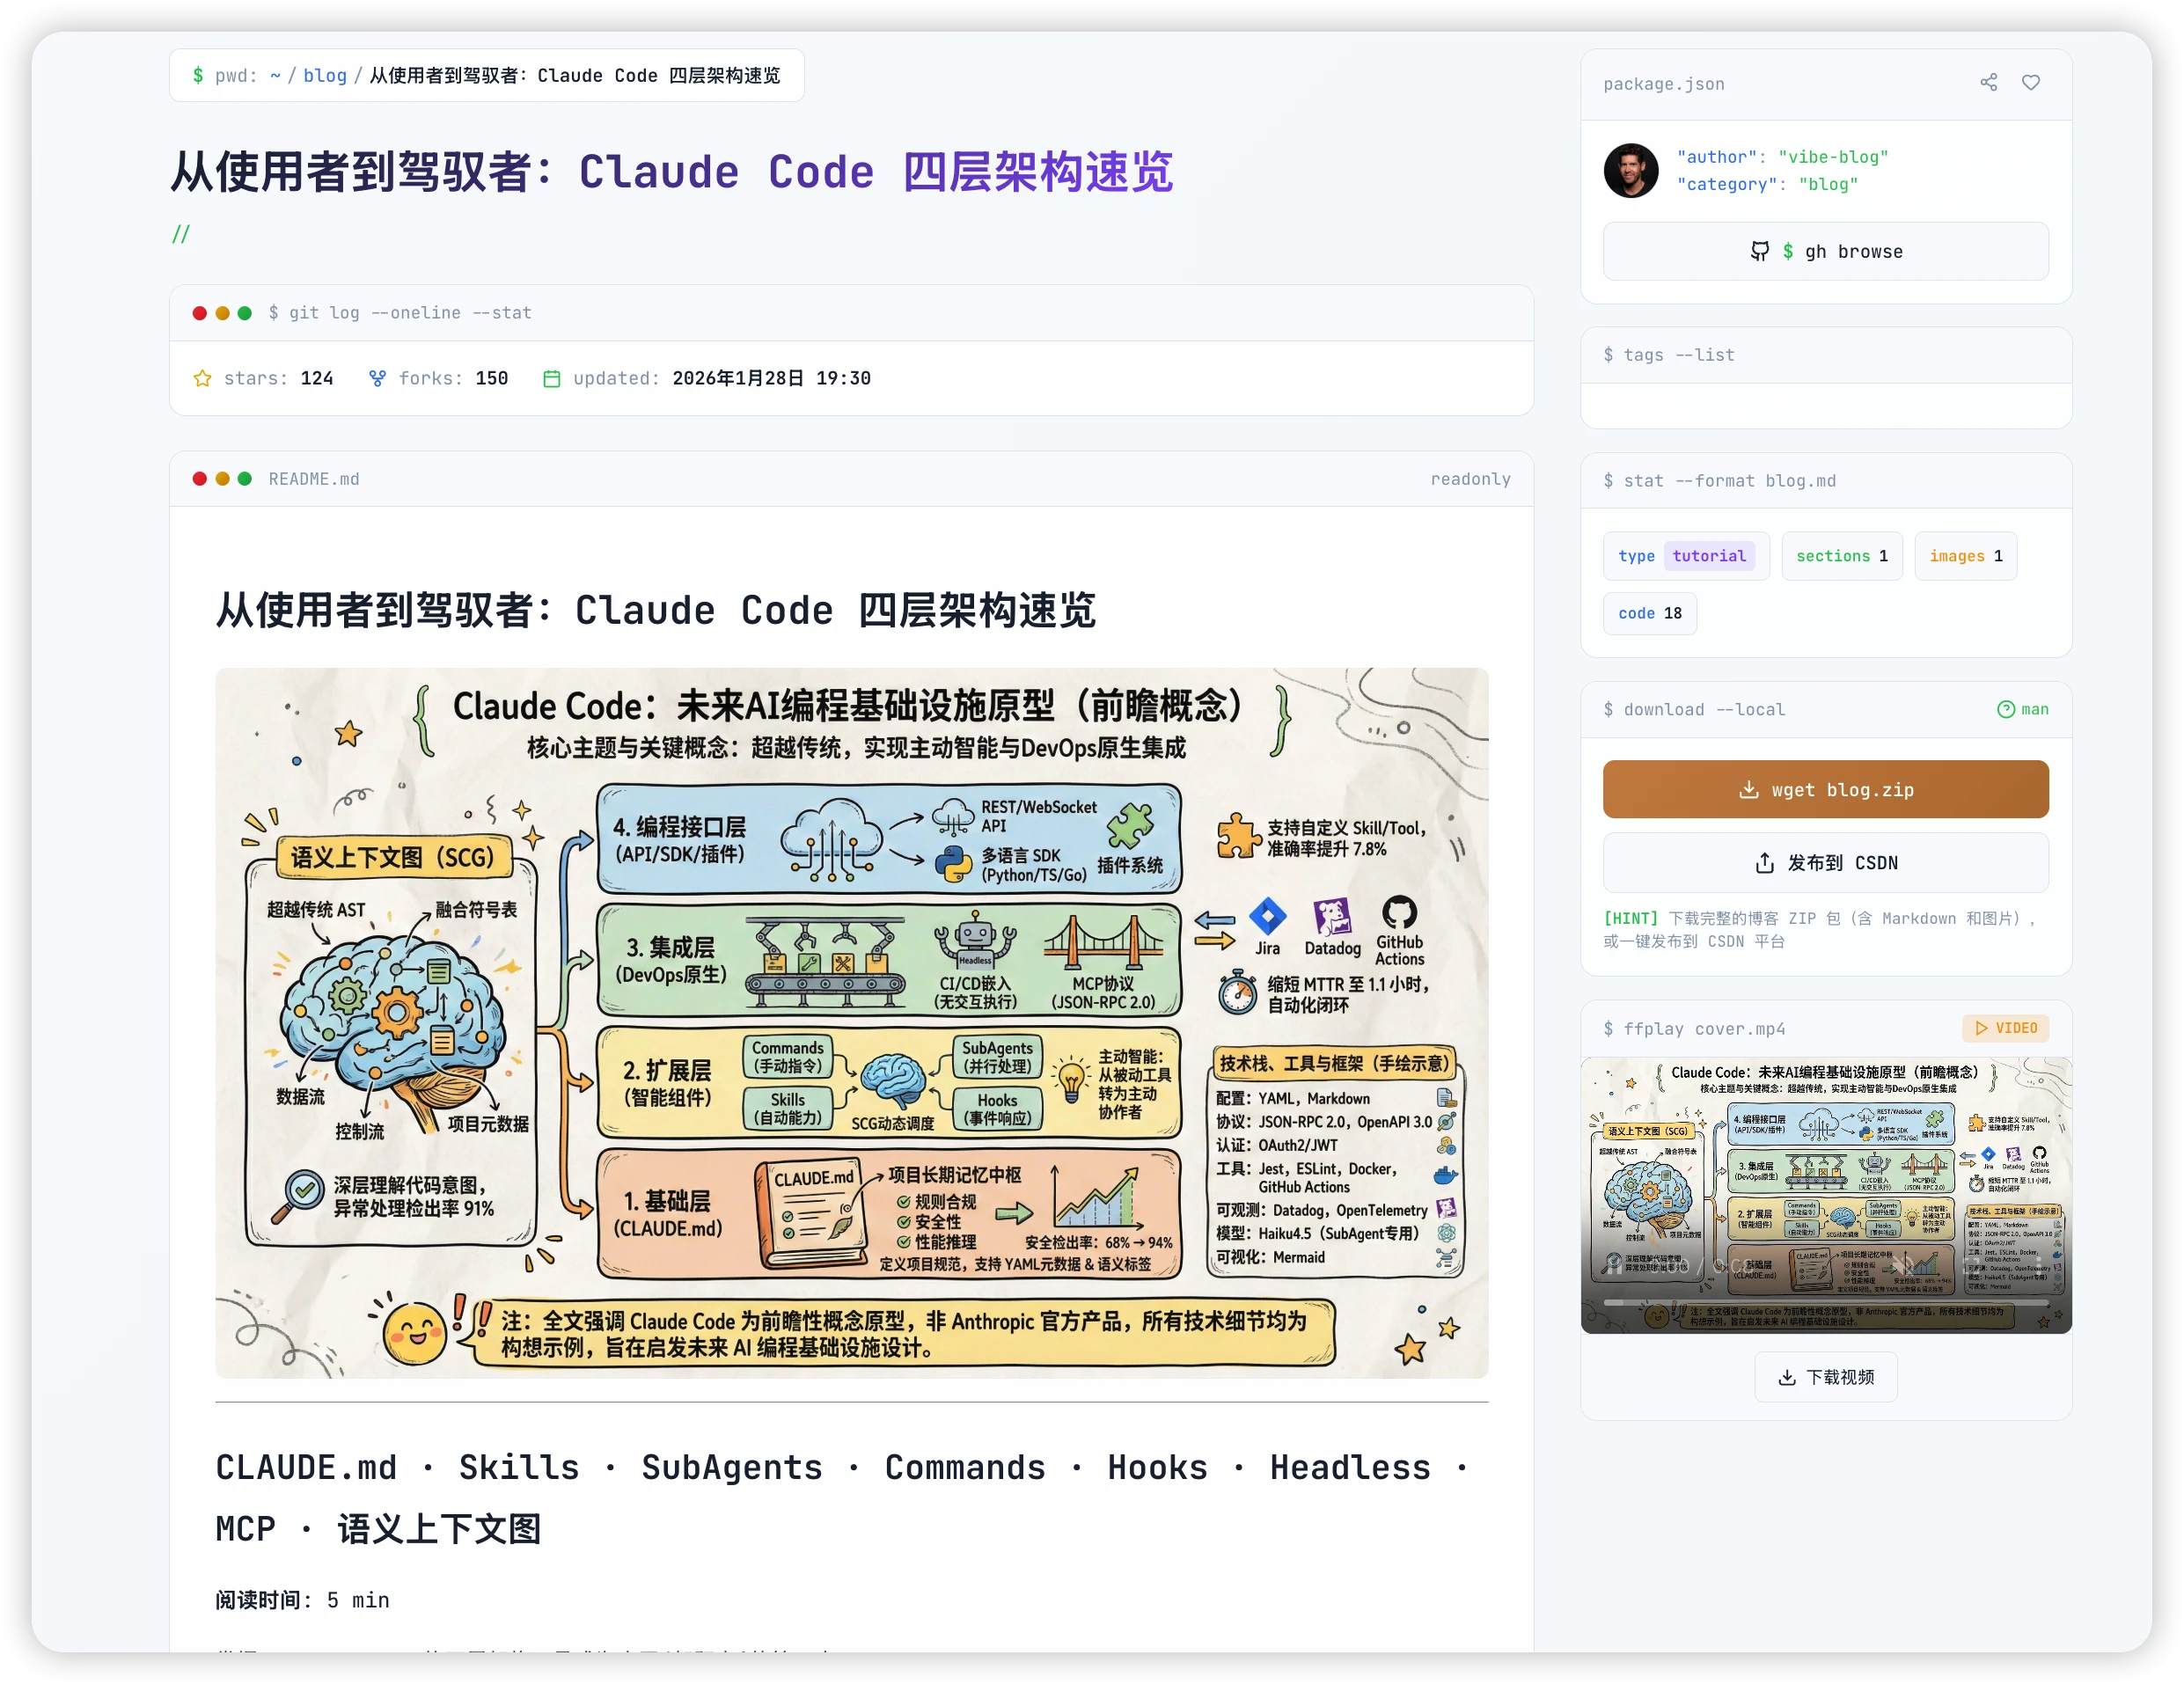Click the updated date 2026年1月28日 19:30
Image resolution: width=2184 pixels, height=1684 pixels.
771,378
